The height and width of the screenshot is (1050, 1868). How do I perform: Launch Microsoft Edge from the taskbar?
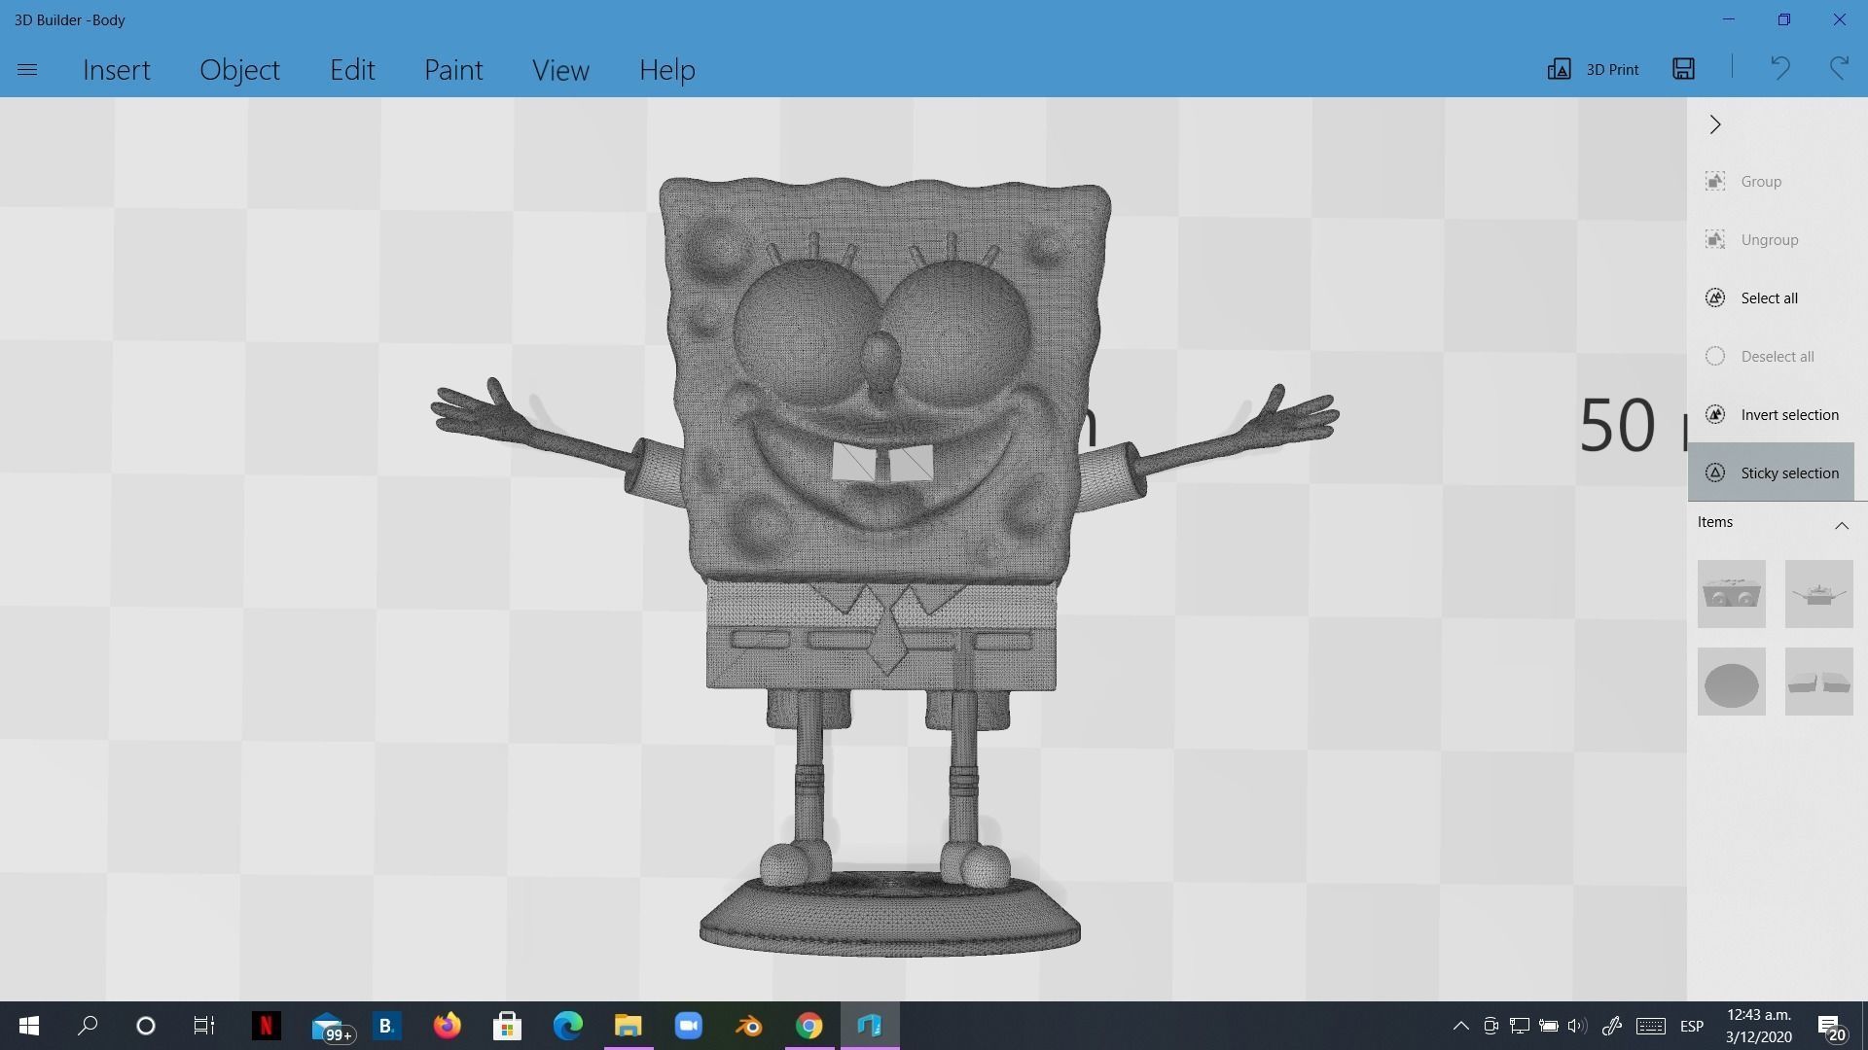pos(567,1026)
